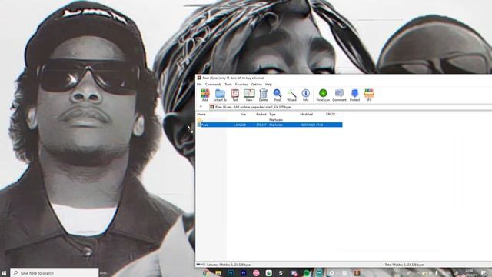Open the Options menu
The image size is (492, 277).
pyautogui.click(x=256, y=85)
